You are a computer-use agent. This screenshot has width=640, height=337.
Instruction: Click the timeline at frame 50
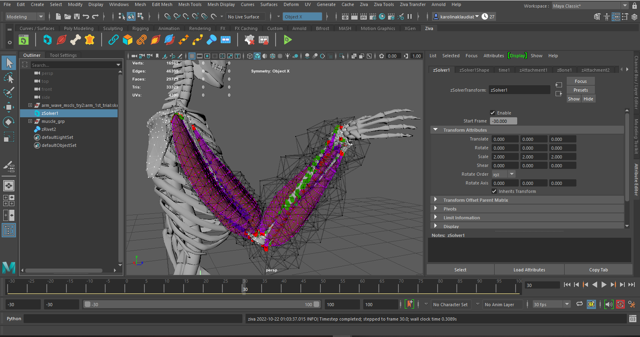[x=323, y=287]
